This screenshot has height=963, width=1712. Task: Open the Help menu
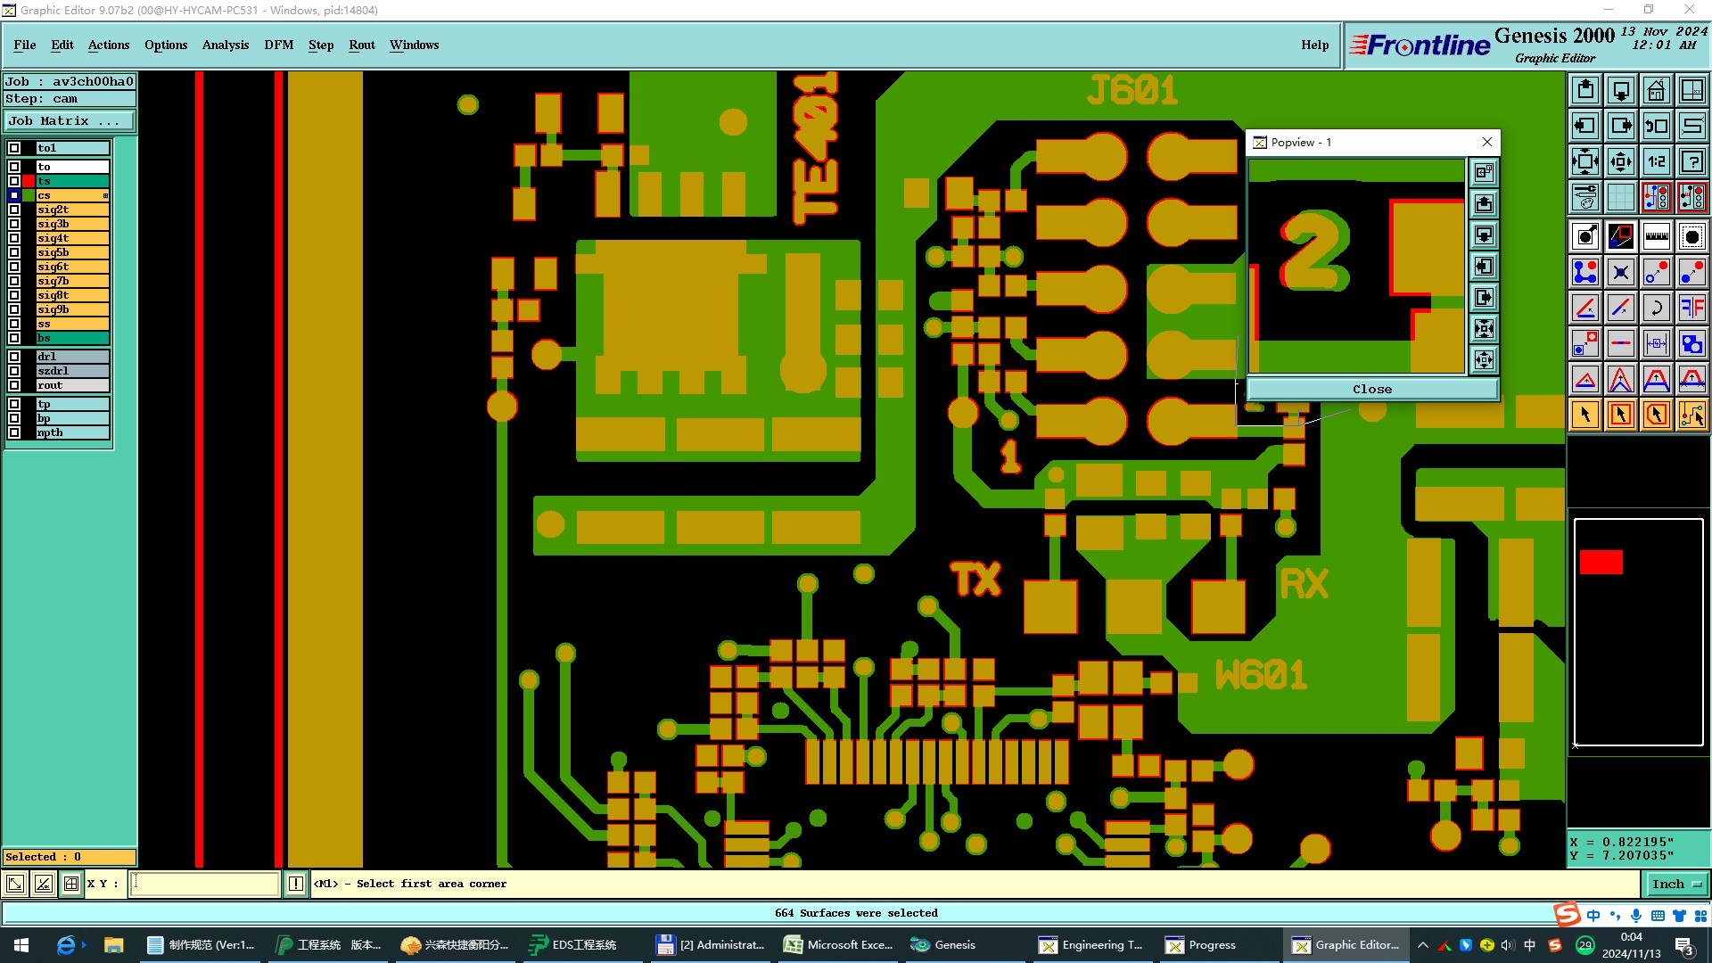point(1315,45)
